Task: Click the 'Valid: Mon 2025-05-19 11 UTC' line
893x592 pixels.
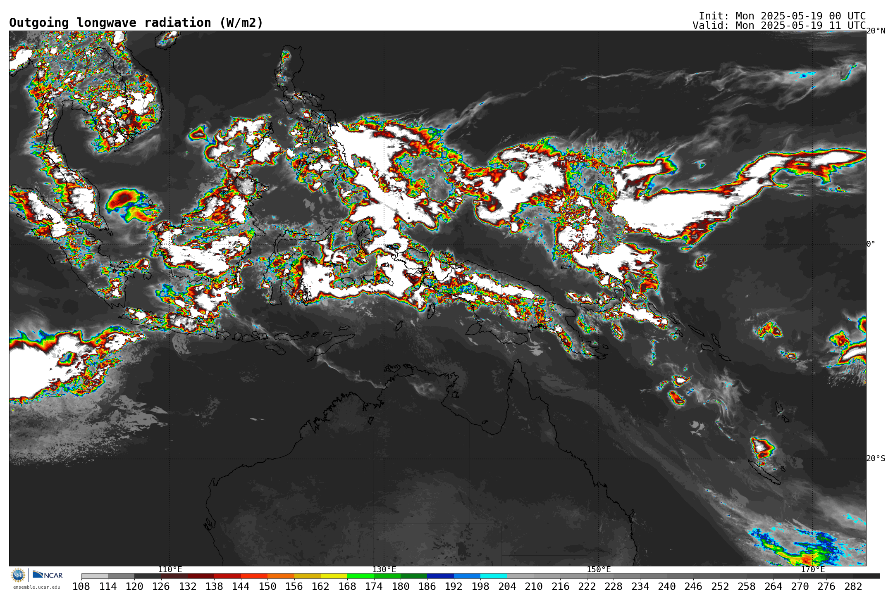Action: tap(779, 26)
